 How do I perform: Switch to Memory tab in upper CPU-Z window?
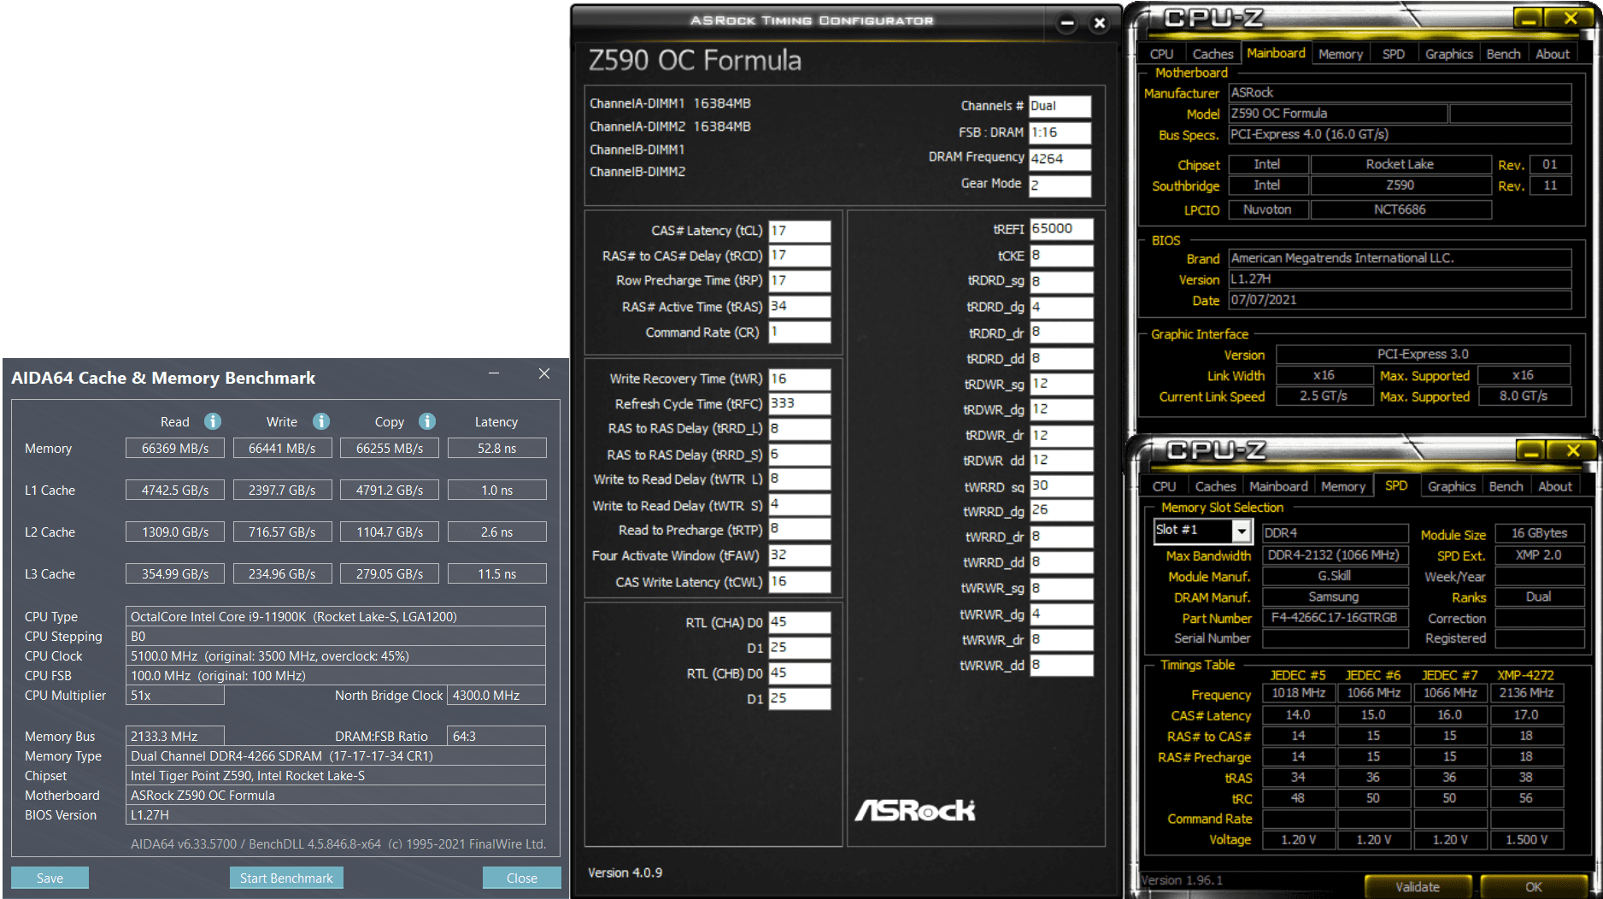pyautogui.click(x=1340, y=54)
